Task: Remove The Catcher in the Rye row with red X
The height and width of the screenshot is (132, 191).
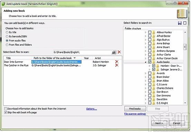Action: pos(117,65)
